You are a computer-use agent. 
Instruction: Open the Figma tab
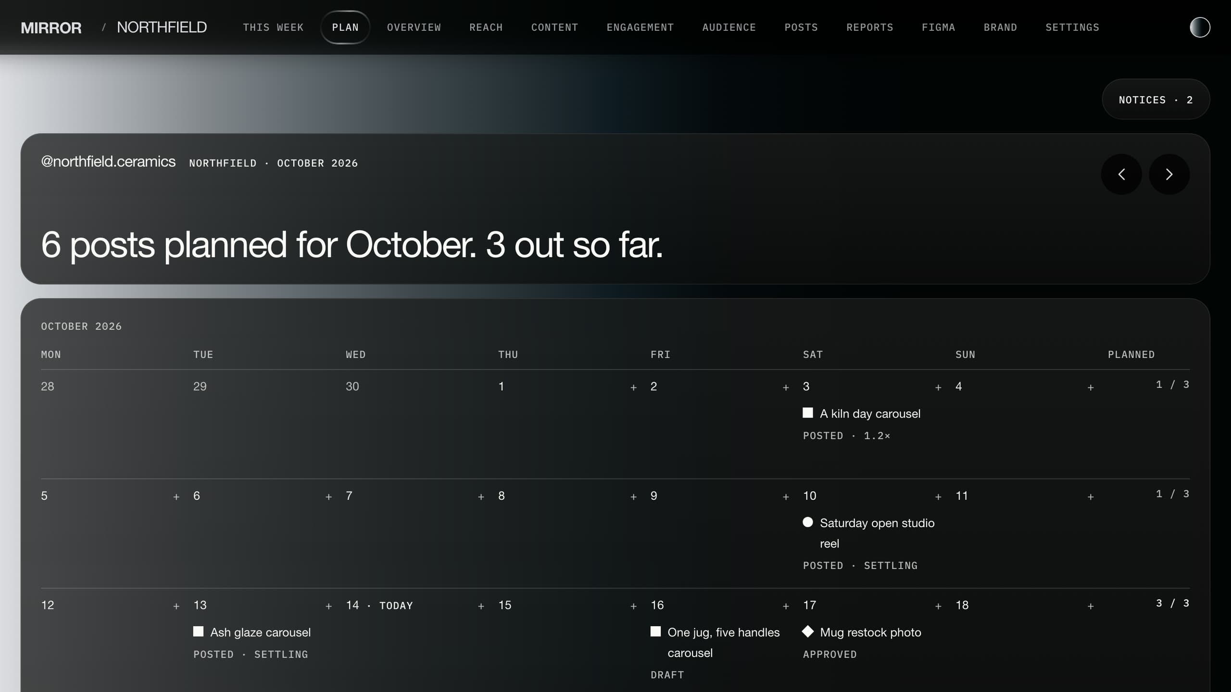point(938,27)
